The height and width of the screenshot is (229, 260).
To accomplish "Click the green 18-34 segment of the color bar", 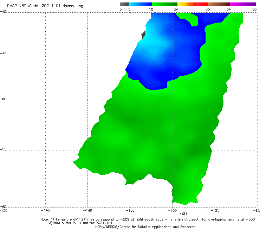I will tap(164, 4).
